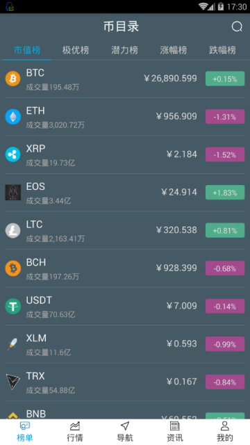The width and height of the screenshot is (250, 445).
Task: Tap the USDT Tether coin icon
Action: click(12, 306)
